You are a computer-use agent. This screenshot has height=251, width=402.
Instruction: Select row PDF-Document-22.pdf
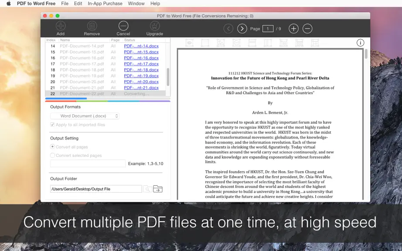(106, 94)
